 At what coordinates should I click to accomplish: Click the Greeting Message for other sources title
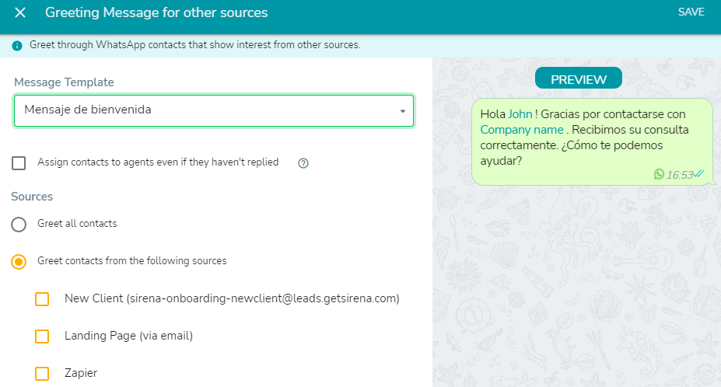156,12
